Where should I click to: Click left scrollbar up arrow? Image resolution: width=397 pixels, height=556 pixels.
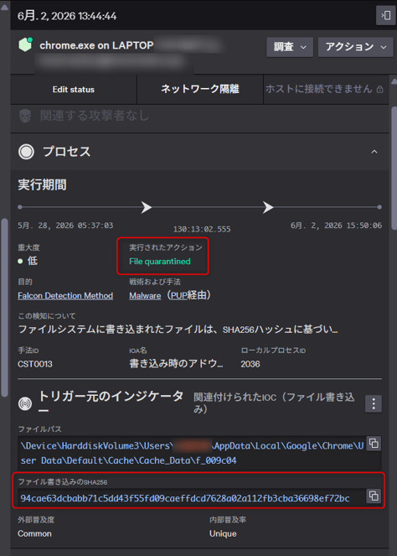(x=4, y=7)
